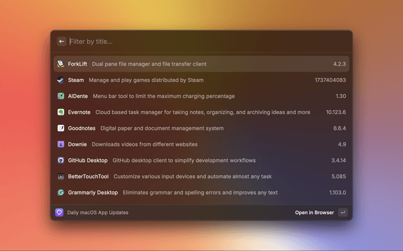The image size is (403, 251).
Task: Select the Steam version 1737404083 entry
Action: coord(331,80)
